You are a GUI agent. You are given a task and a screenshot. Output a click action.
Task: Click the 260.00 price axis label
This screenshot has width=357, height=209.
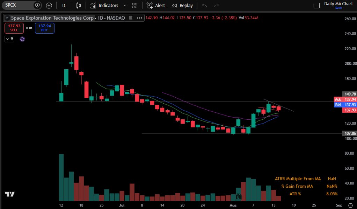click(x=350, y=19)
